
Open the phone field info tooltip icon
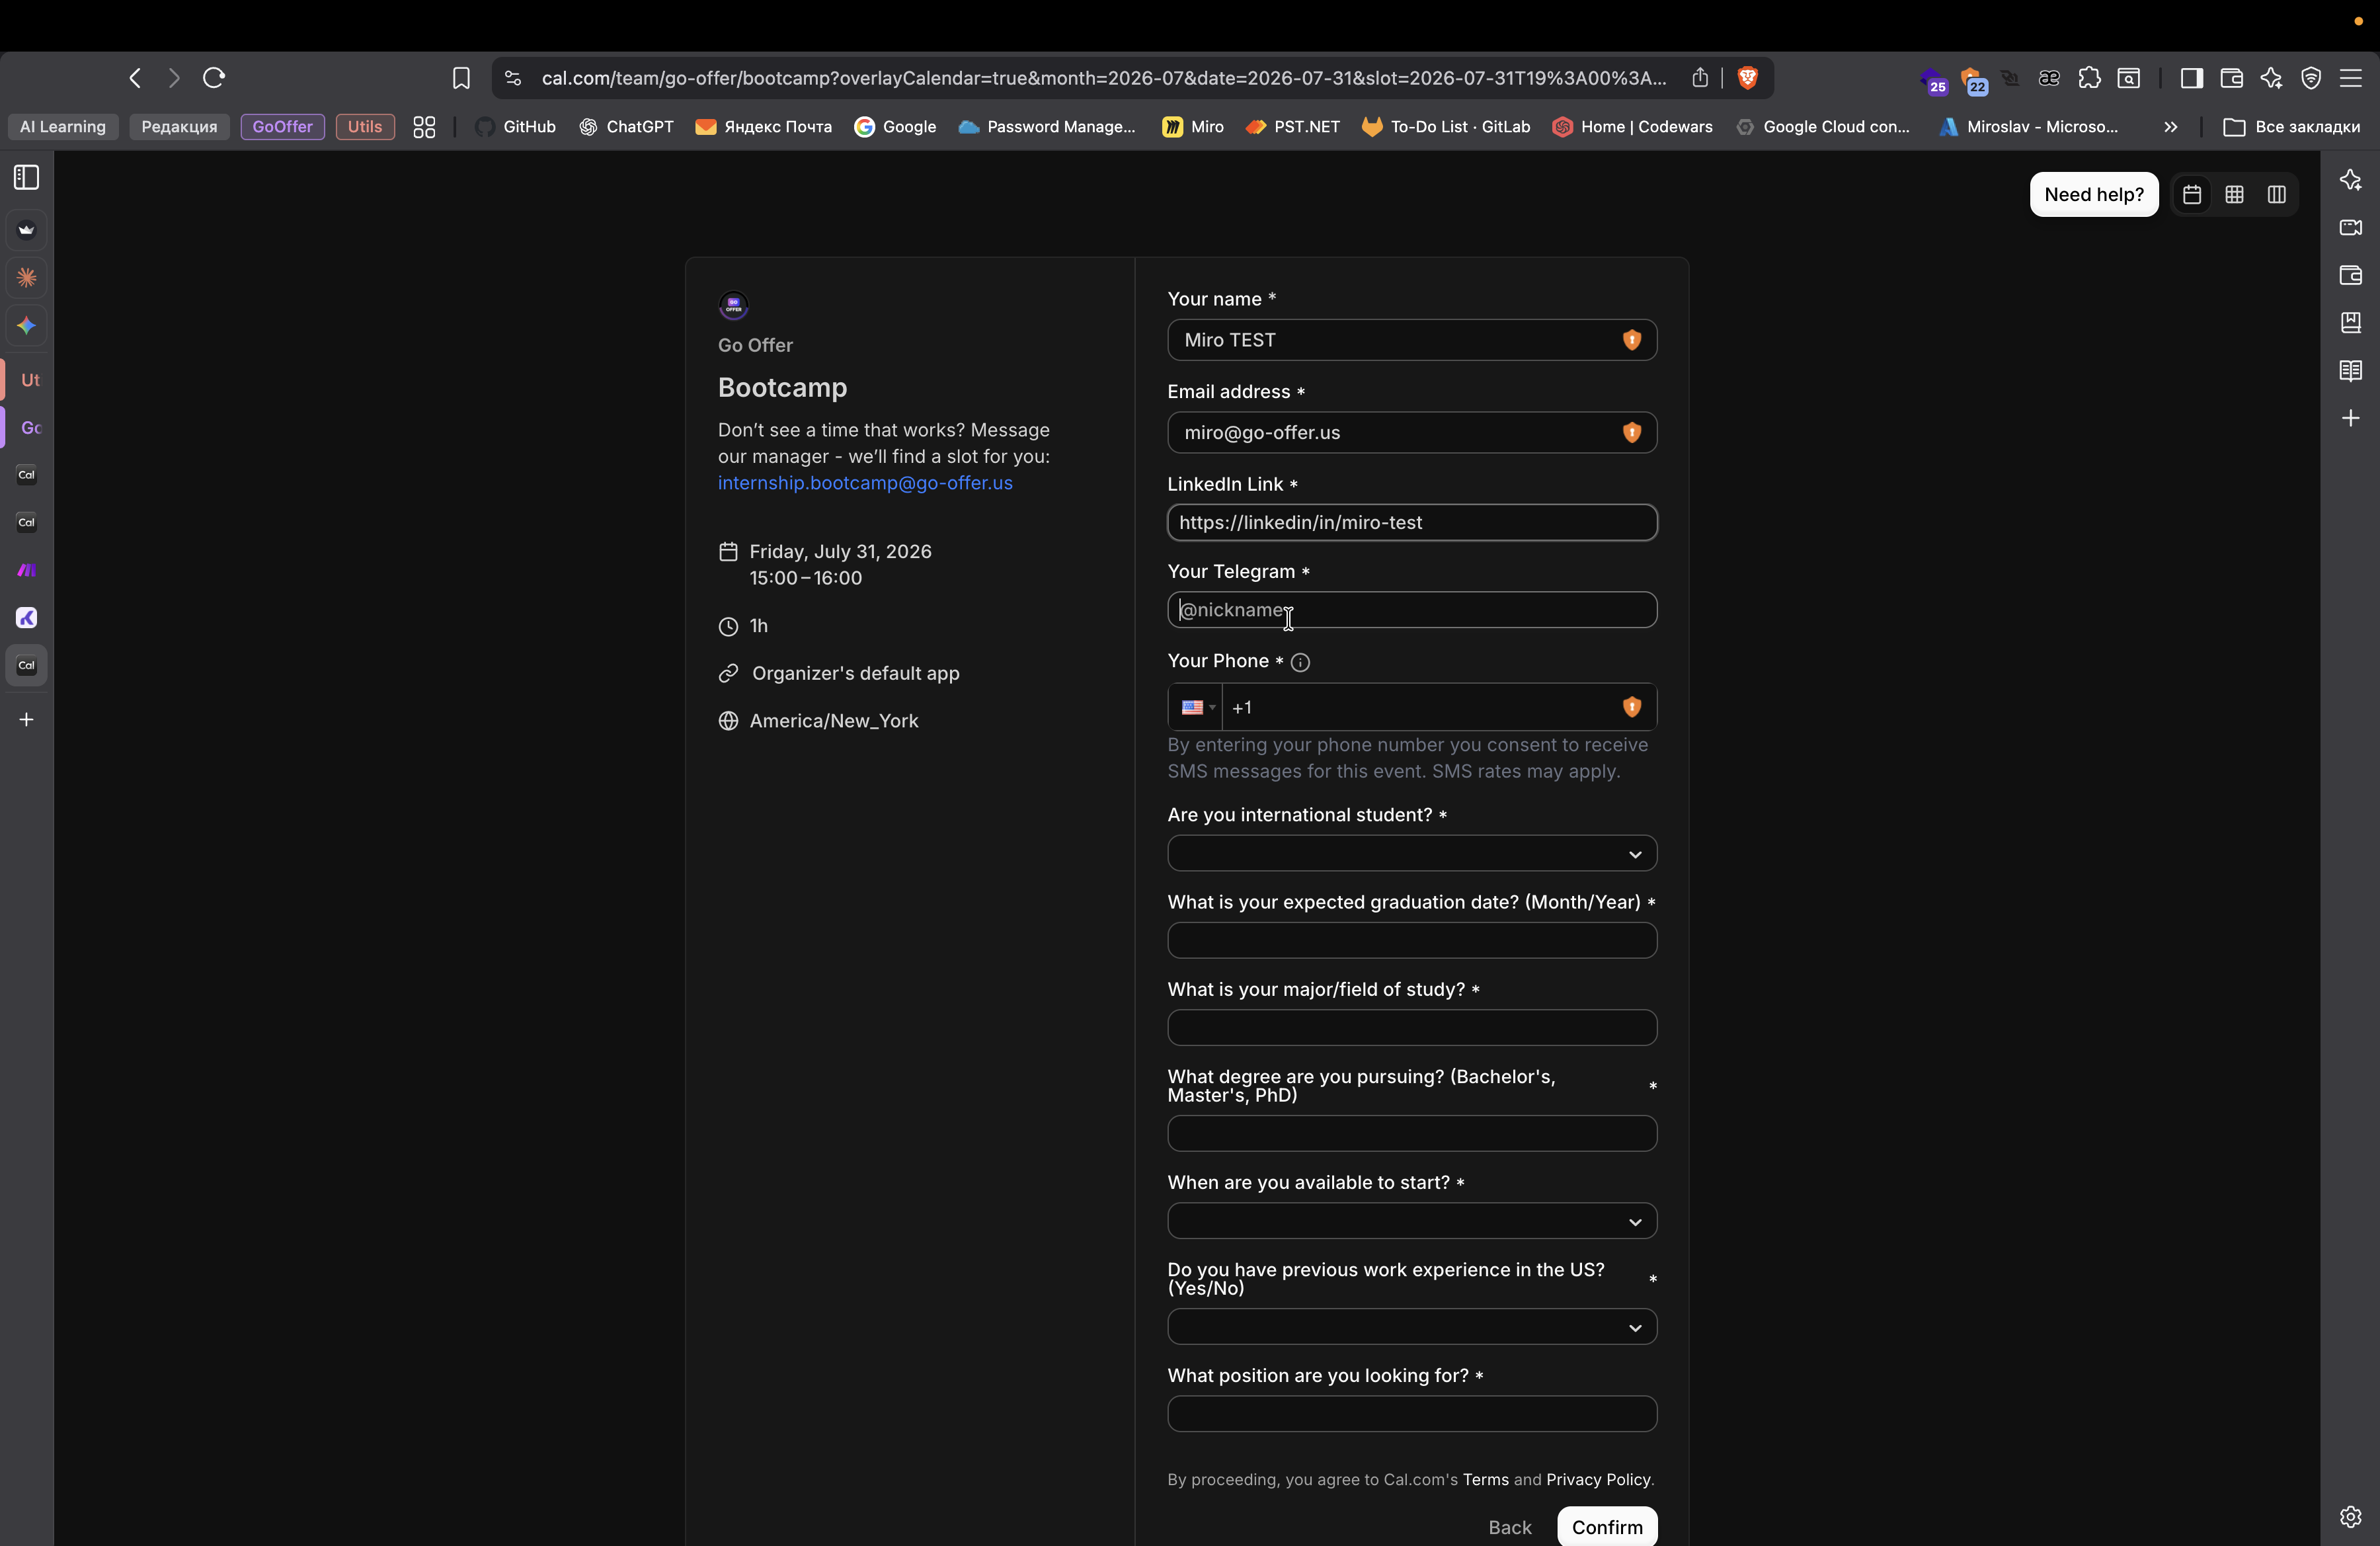[x=1300, y=662]
